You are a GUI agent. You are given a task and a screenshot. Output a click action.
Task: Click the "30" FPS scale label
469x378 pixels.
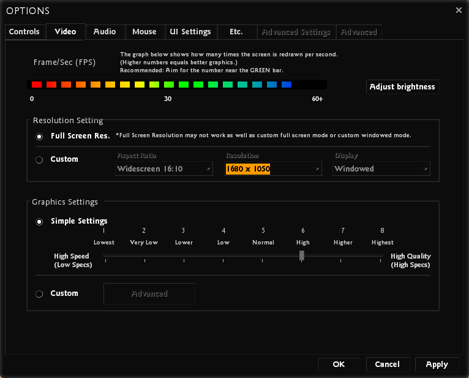168,99
